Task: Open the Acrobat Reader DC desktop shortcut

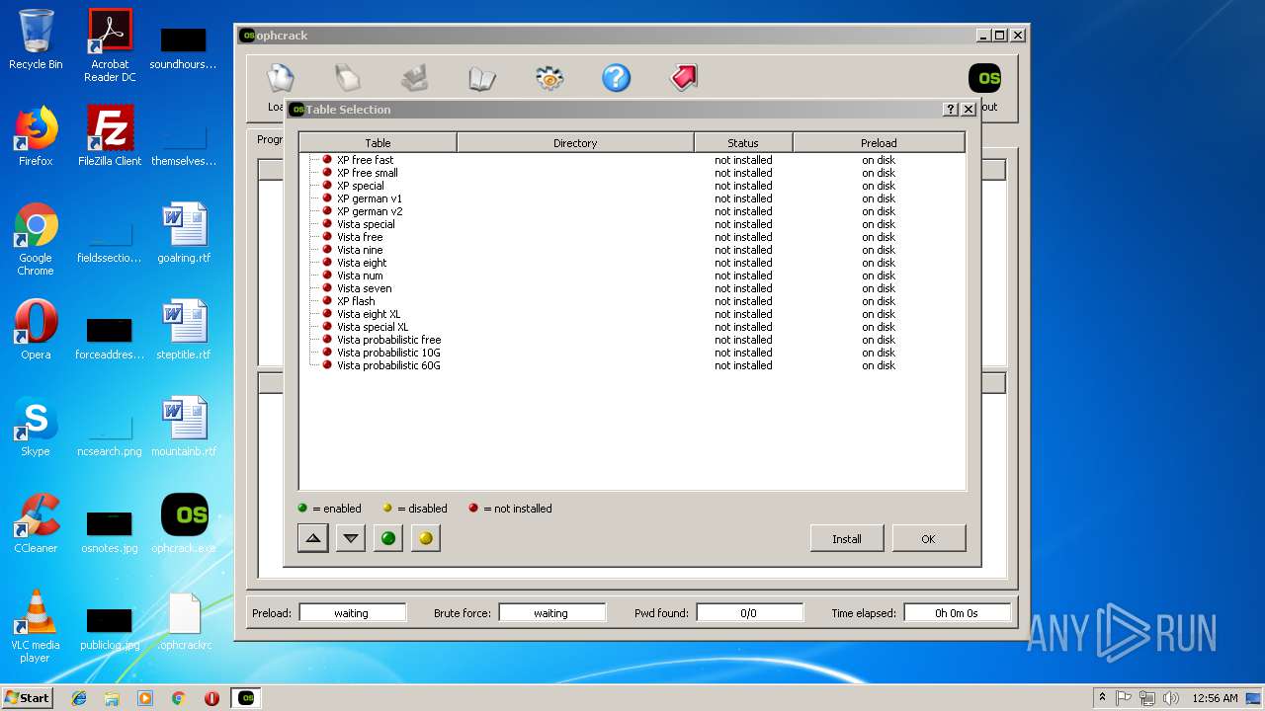Action: point(110,45)
